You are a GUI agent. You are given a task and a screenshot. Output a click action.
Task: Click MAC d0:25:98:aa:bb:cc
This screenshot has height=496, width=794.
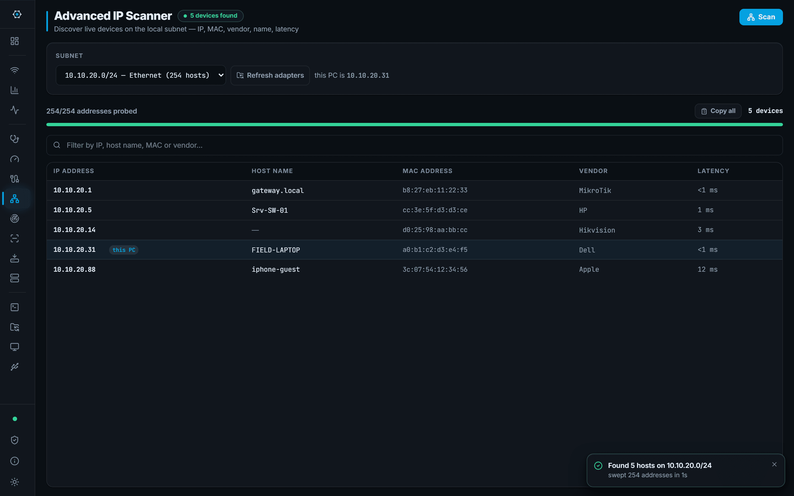pos(435,230)
